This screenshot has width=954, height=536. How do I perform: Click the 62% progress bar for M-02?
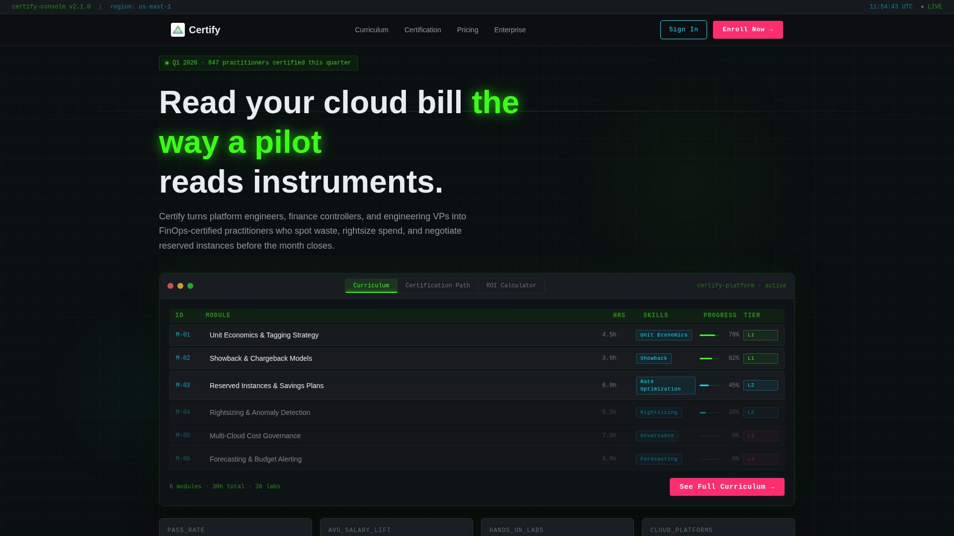(x=710, y=359)
